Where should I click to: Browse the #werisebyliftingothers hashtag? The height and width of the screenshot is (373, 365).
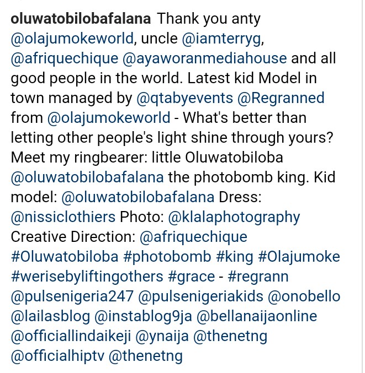(87, 277)
